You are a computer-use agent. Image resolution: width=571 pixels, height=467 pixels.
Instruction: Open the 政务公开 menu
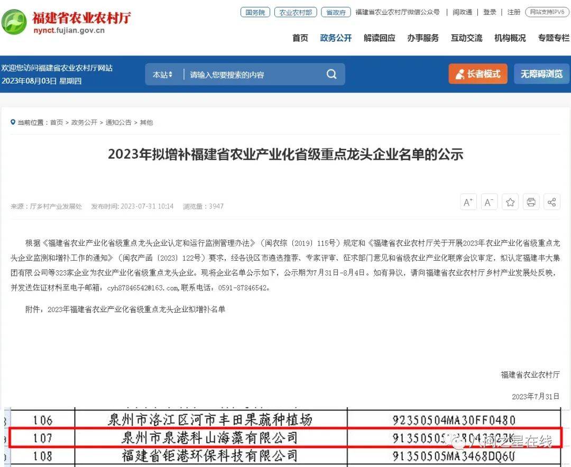pos(336,38)
